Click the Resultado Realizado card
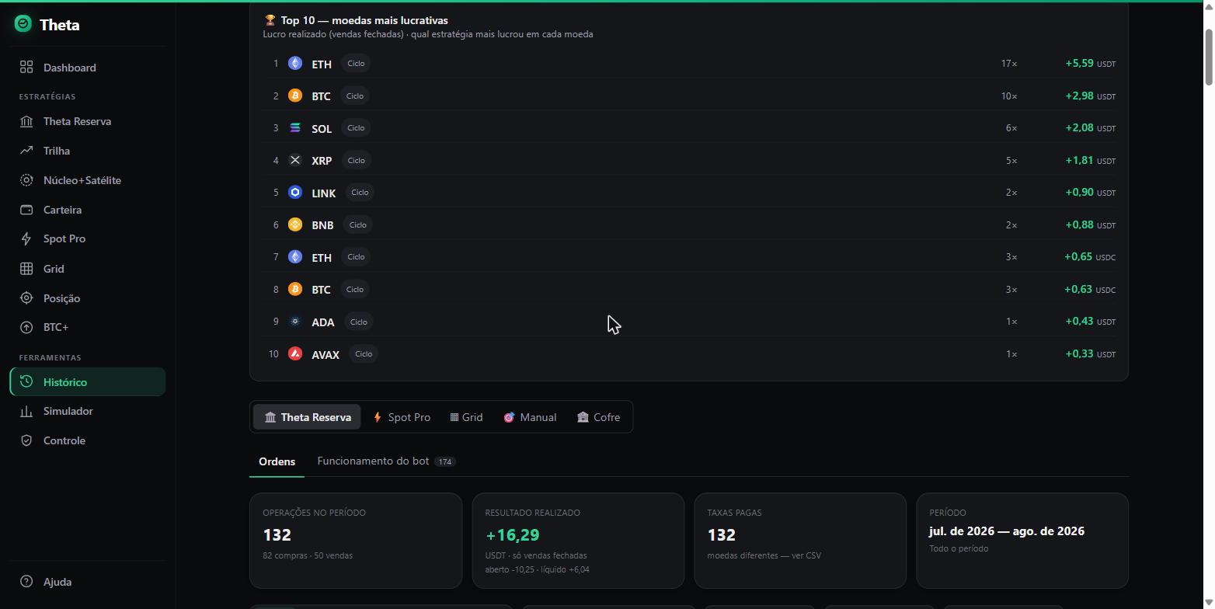Screen dimensions: 1215x609 (x=578, y=541)
